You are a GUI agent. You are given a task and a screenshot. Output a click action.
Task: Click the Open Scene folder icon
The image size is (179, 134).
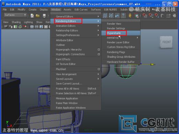point(38,15)
